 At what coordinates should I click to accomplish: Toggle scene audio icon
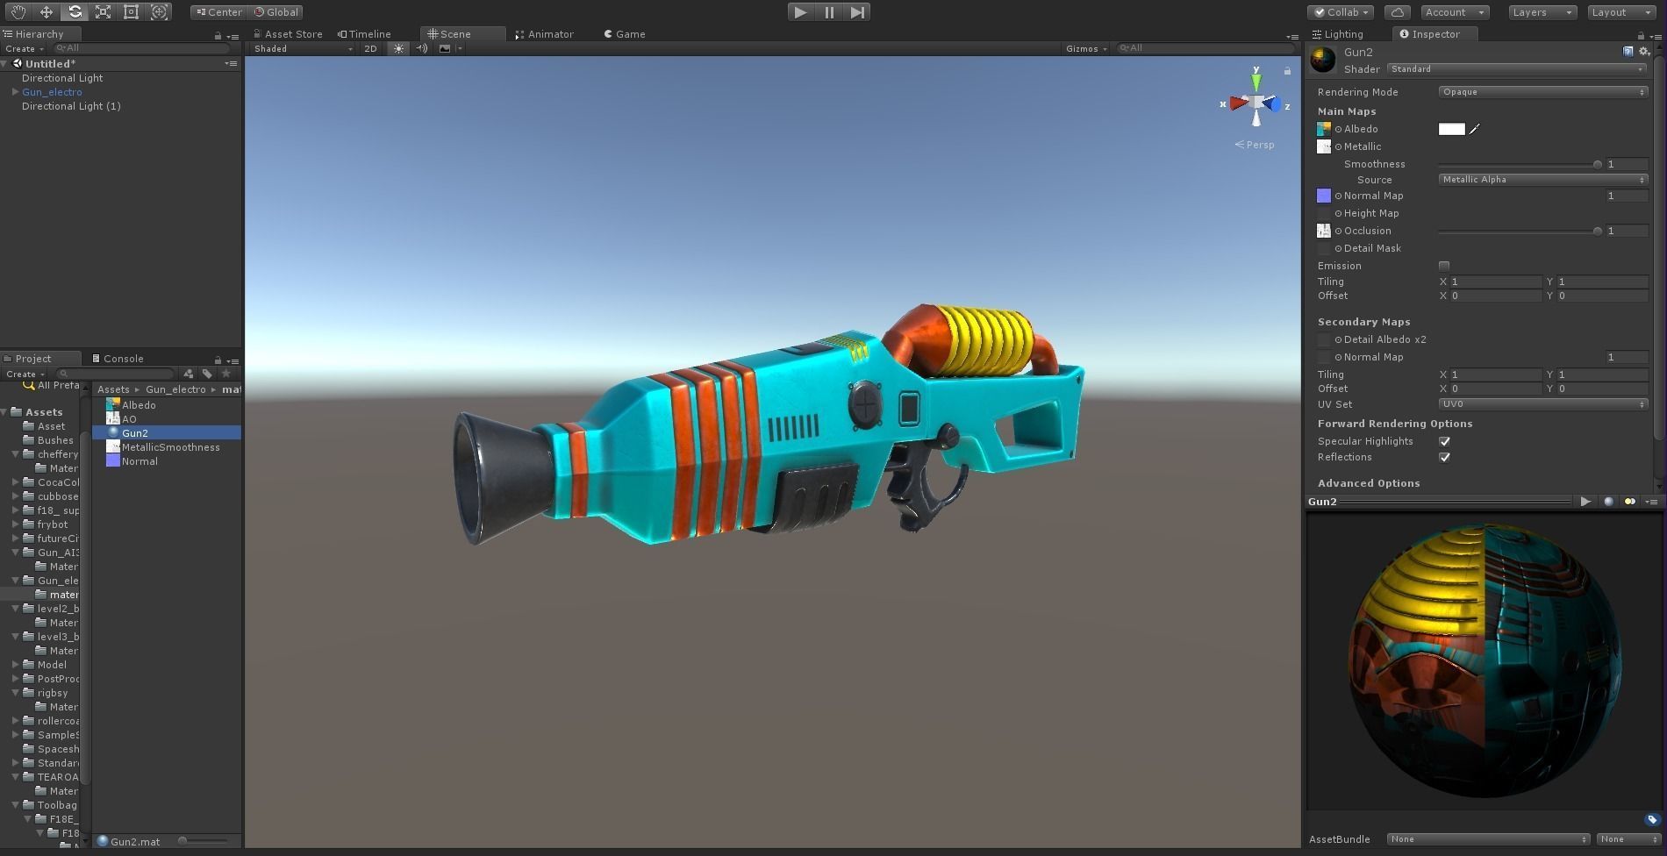pyautogui.click(x=422, y=48)
